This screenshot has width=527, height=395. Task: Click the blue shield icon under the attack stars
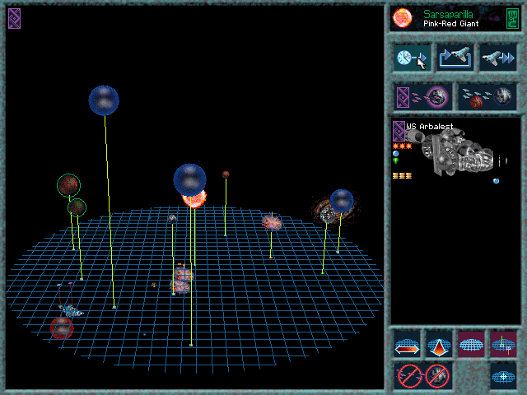point(396,154)
